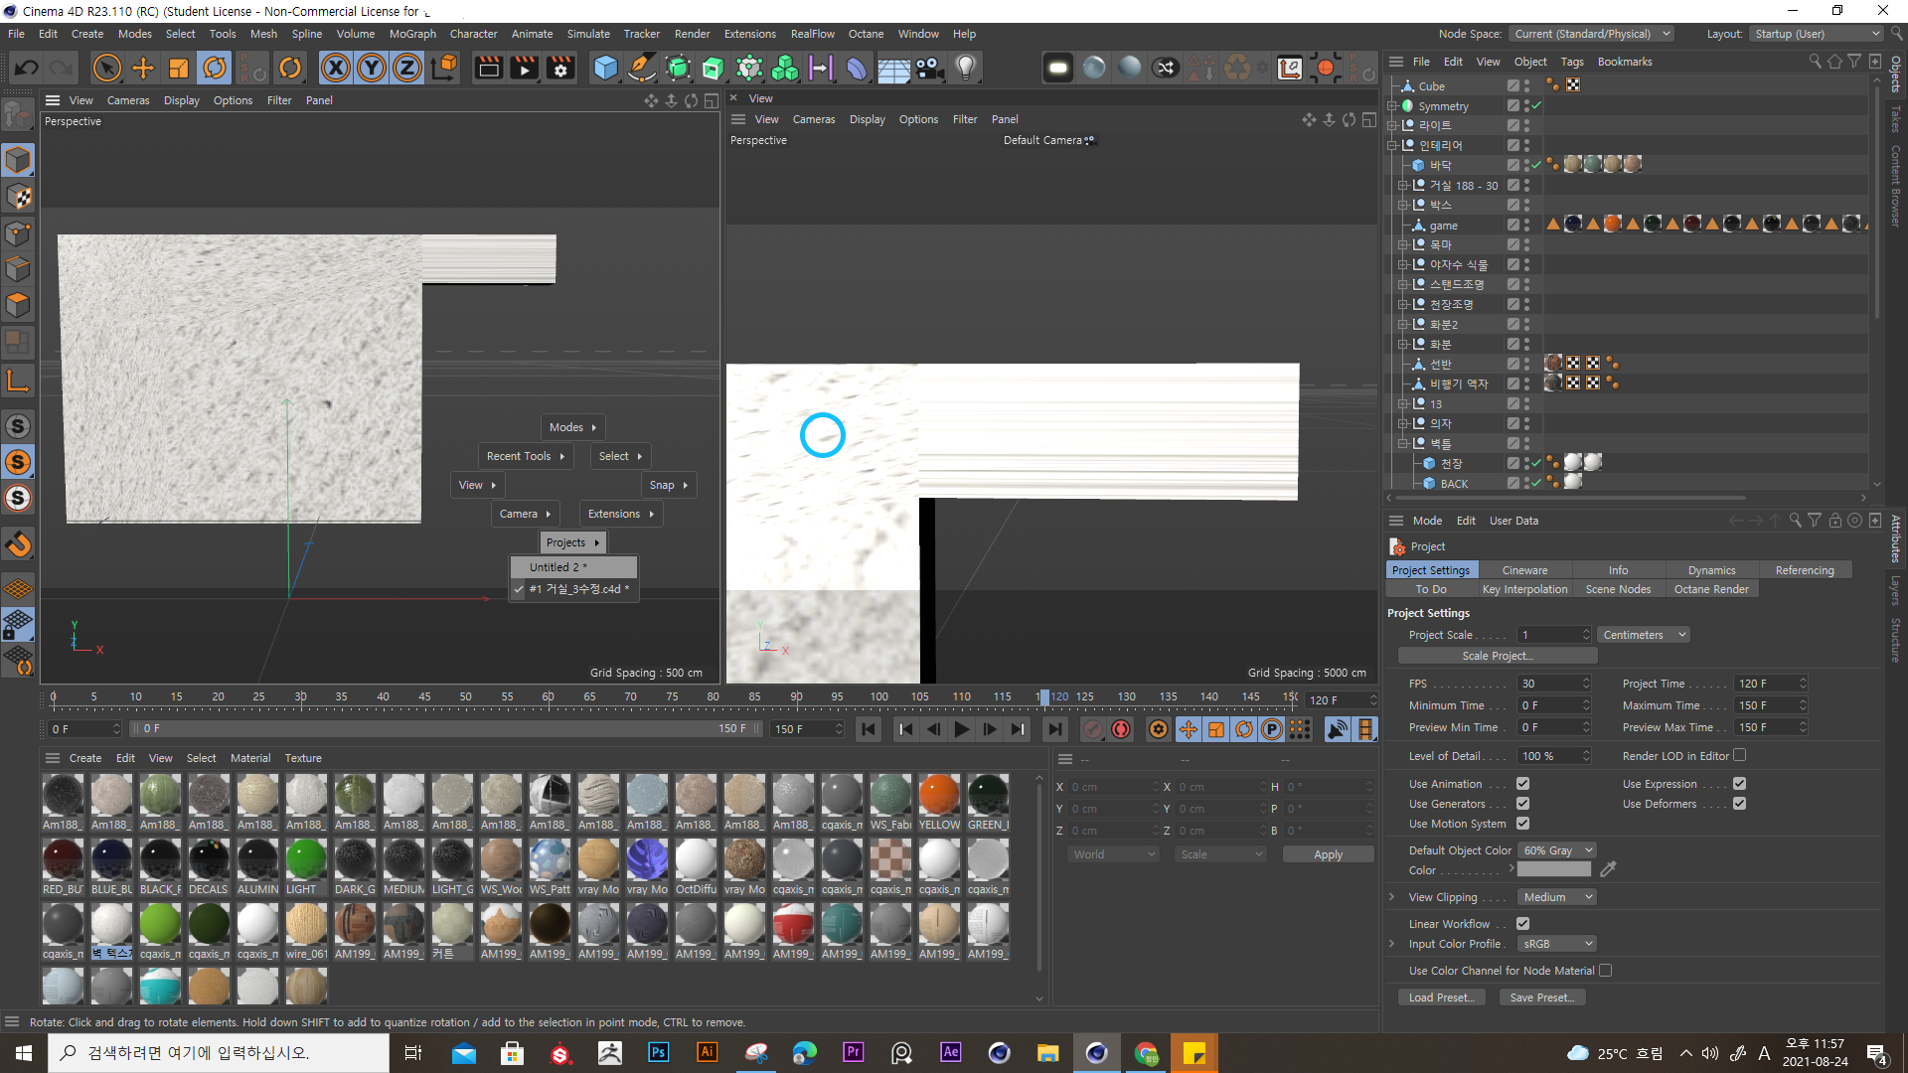
Task: Click Apply in Coordinates panel
Action: click(1328, 854)
